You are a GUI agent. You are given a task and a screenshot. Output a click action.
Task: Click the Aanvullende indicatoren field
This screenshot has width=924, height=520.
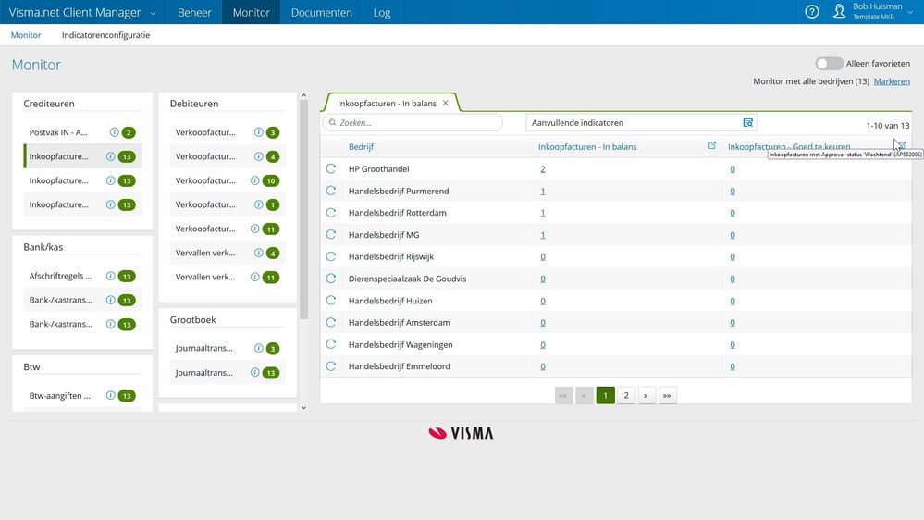coord(641,123)
